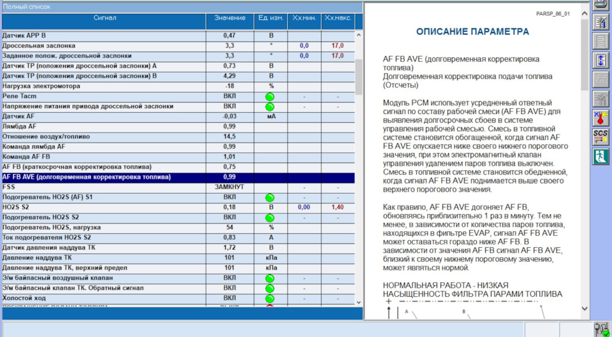Click green indicator in Реле Тасm row
This screenshot has width=612, height=337.
(x=270, y=97)
